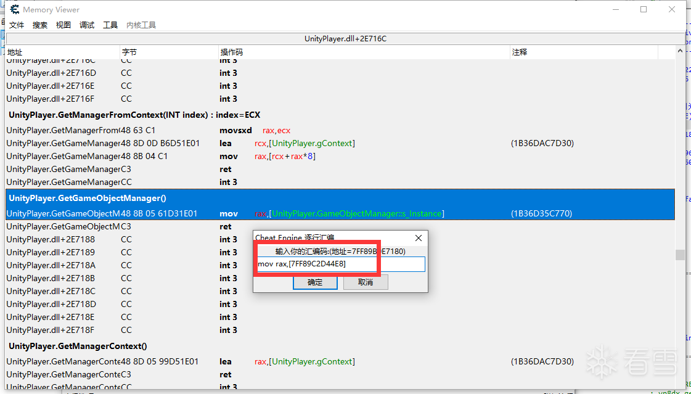Select the lea rcx,[UnityPlayer.gContext] row
The width and height of the screenshot is (691, 394).
pyautogui.click(x=340, y=143)
